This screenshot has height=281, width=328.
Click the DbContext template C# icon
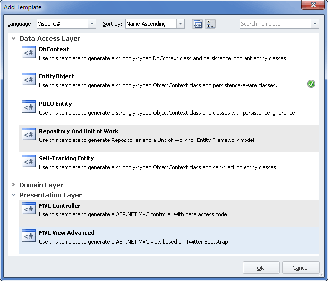tap(29, 52)
